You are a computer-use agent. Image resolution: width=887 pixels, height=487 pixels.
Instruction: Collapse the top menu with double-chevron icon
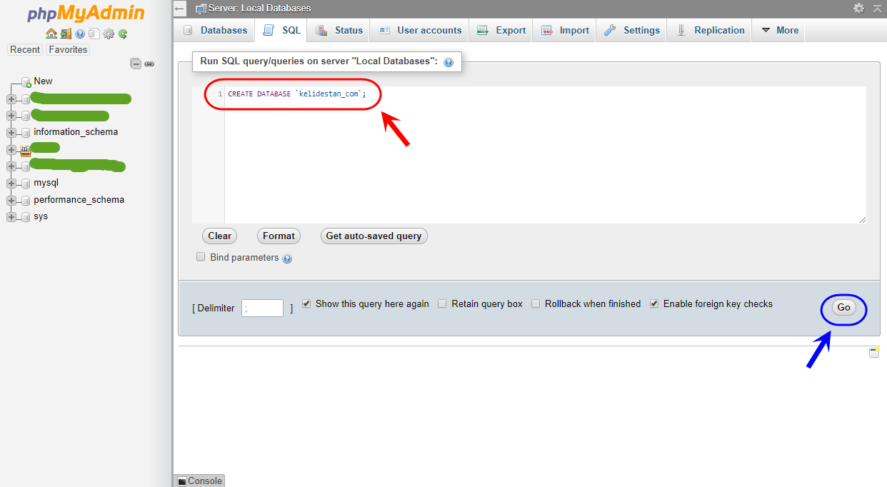876,9
